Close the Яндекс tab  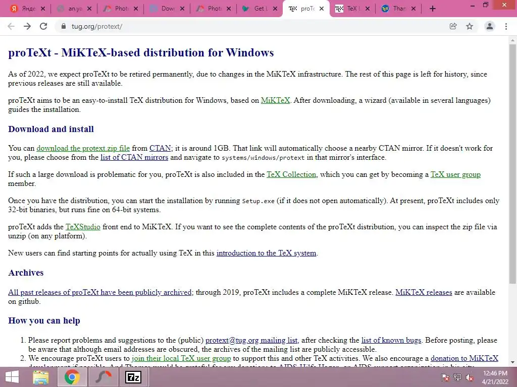[43, 9]
